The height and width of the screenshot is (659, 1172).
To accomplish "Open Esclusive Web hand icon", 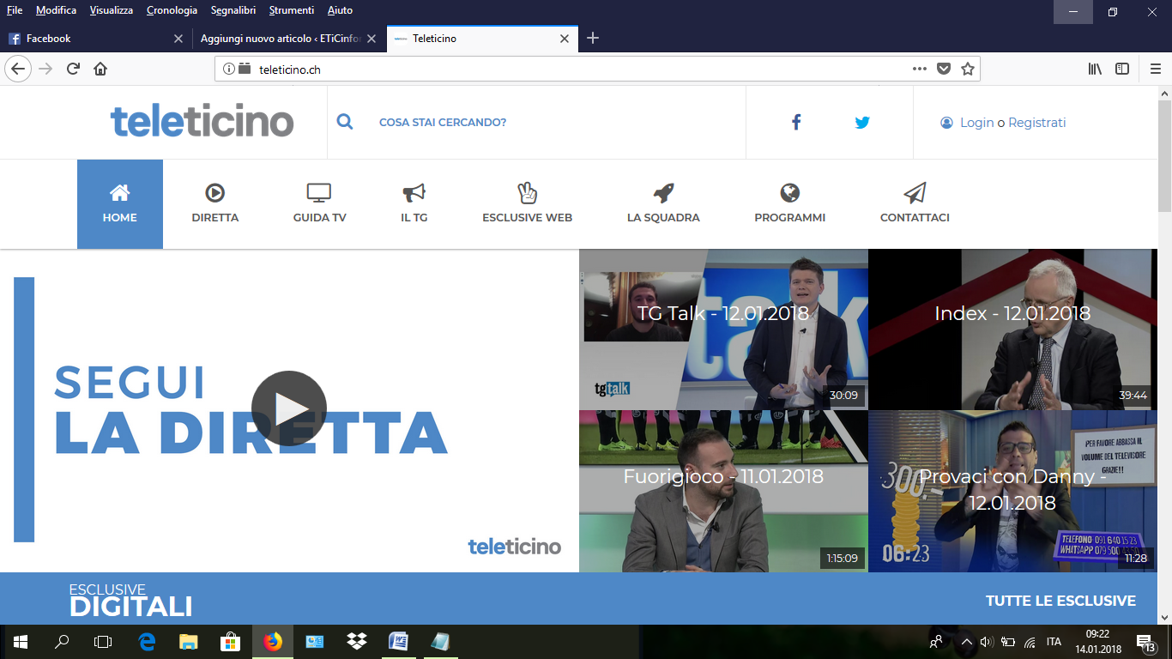I will (527, 192).
